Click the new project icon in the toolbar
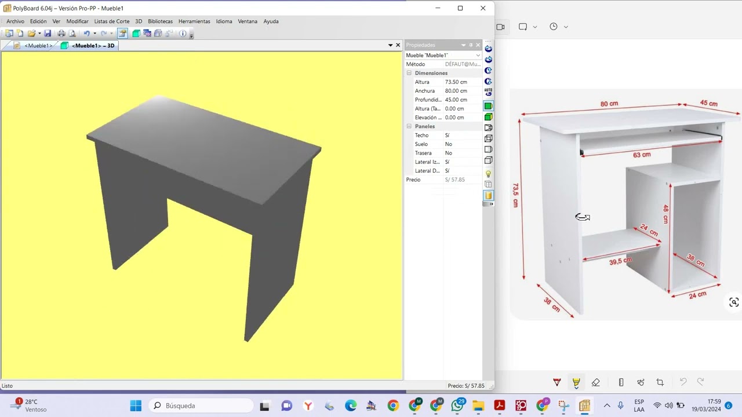Screen dimensions: 742x417 (x=9, y=34)
